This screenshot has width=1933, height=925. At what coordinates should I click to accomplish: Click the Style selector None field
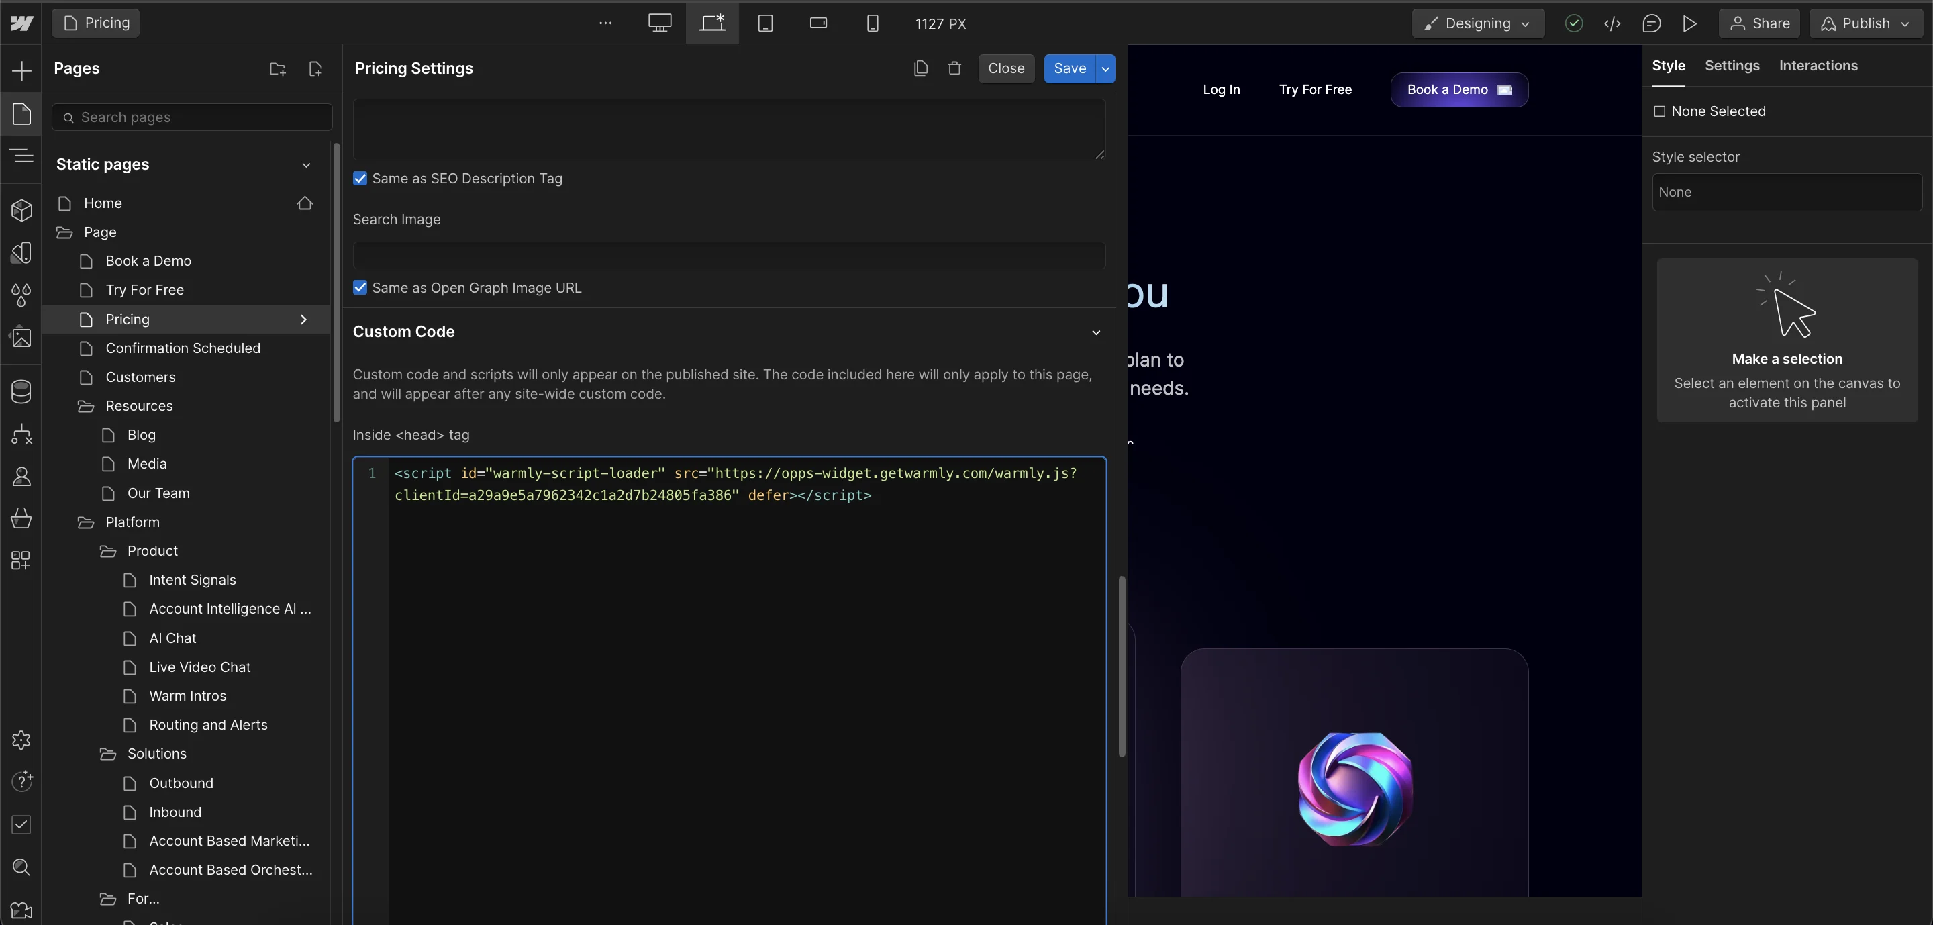(1787, 192)
